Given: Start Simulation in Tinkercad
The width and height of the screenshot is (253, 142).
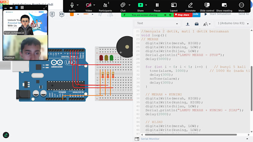Looking at the screenshot, I should [x=218, y=14].
